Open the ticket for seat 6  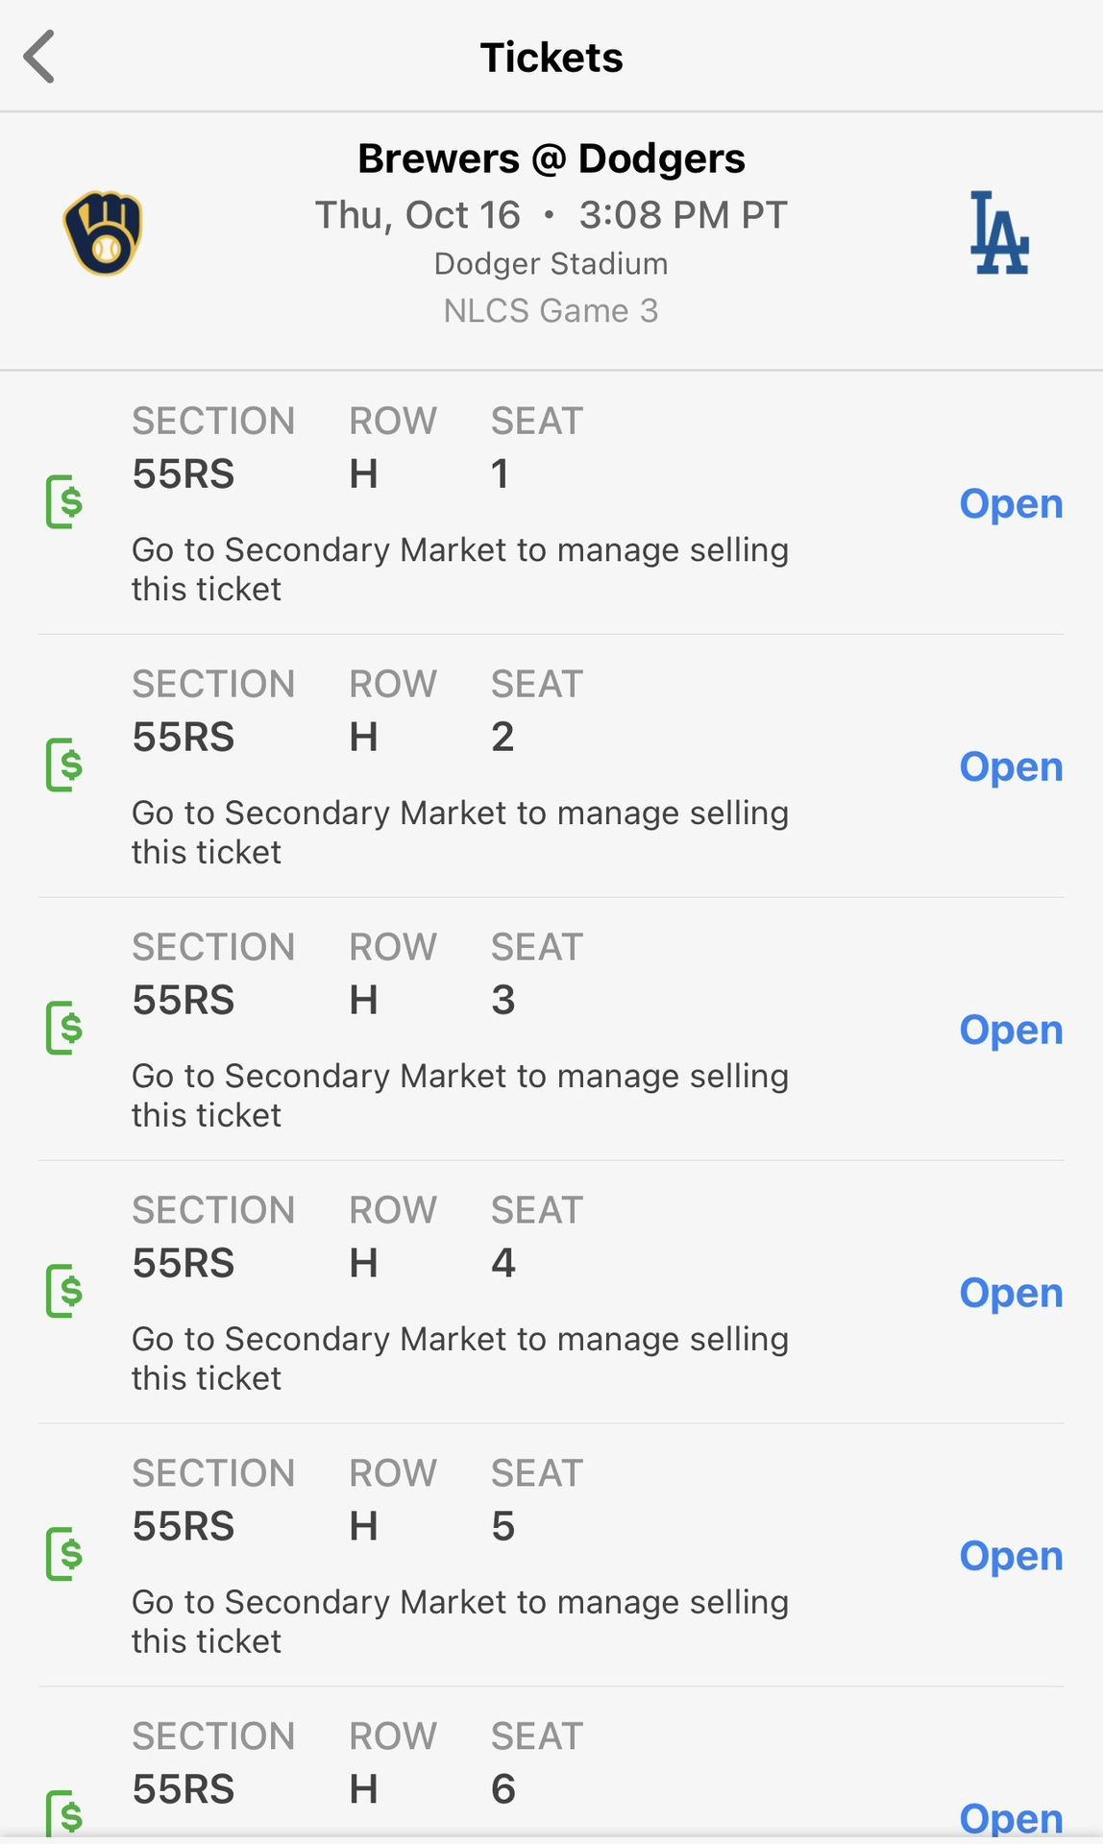[x=1011, y=1817]
